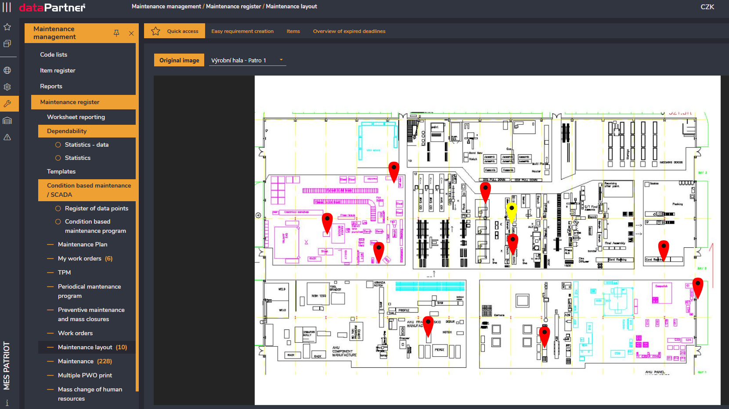Click the Original image button
Image resolution: width=729 pixels, height=409 pixels.
179,60
